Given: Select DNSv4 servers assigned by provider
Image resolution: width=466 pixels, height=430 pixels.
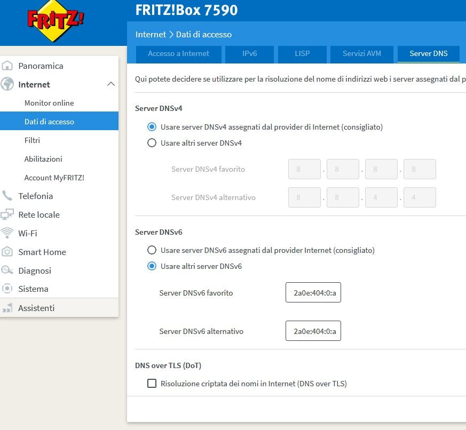Looking at the screenshot, I should point(152,127).
